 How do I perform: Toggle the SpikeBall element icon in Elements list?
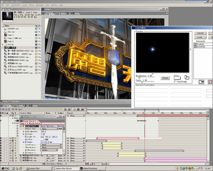(195, 47)
